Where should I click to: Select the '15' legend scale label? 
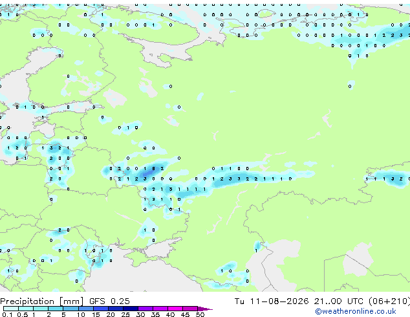[96, 314]
